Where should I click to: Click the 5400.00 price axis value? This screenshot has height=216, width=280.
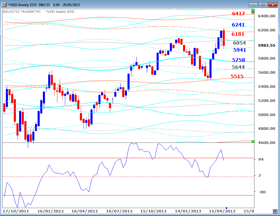point(266,87)
